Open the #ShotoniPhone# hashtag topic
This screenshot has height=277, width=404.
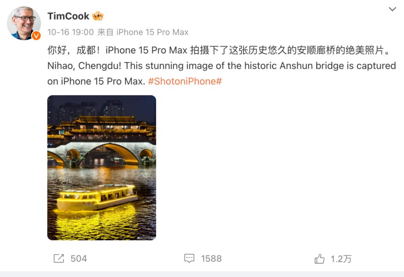click(x=185, y=81)
